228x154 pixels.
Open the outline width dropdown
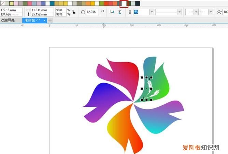tap(152, 12)
